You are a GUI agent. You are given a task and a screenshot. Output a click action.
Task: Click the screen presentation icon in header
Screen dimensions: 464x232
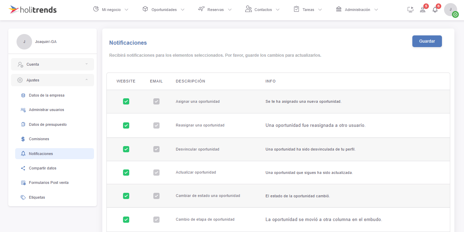coord(410,10)
